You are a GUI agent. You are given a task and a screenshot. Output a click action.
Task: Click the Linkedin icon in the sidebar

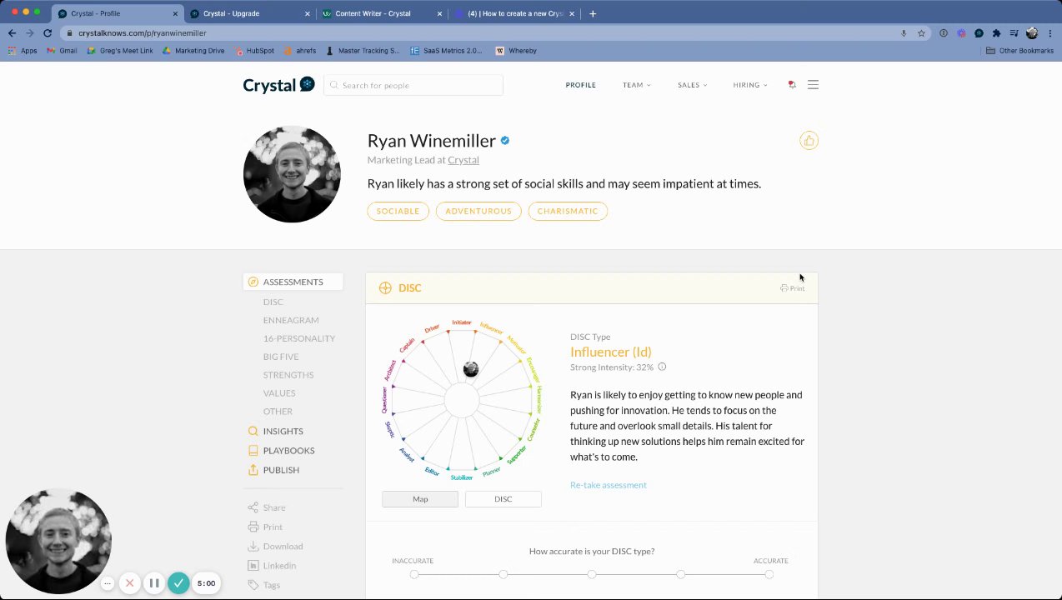(x=253, y=566)
